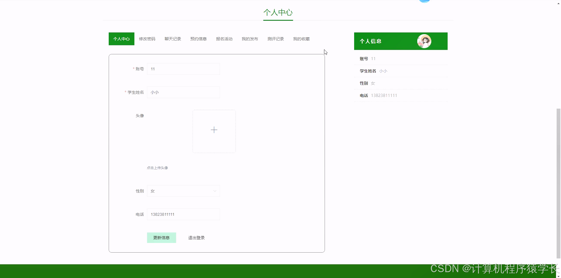Click the 电话 phone input field
This screenshot has width=561, height=278.
[x=183, y=214]
